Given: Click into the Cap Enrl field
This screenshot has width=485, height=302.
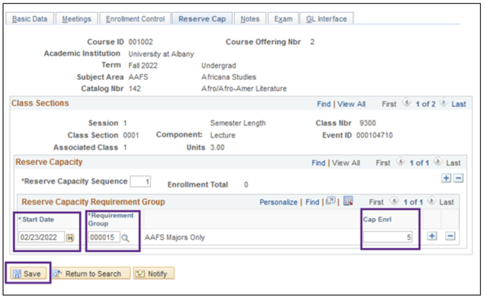Looking at the screenshot, I should coord(387,237).
